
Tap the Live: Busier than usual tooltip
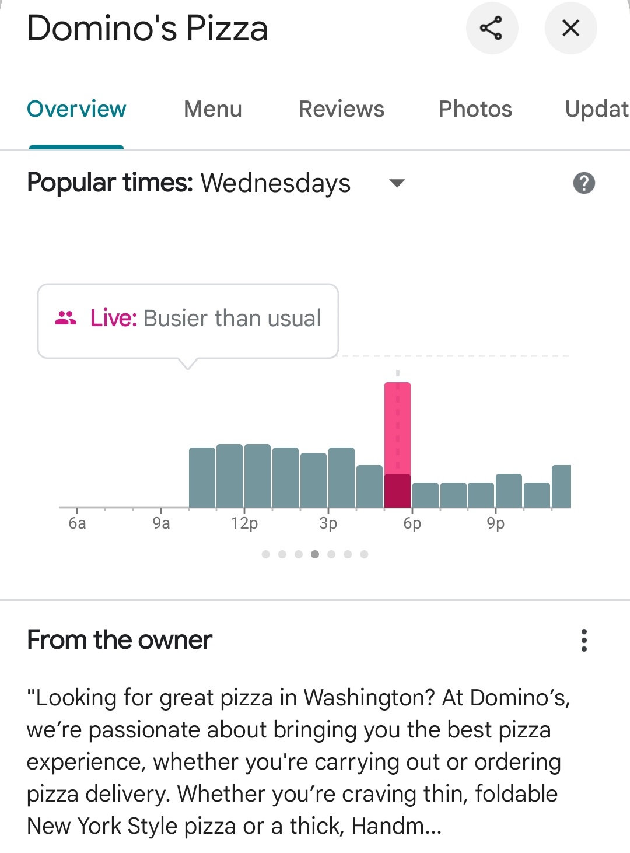(188, 320)
